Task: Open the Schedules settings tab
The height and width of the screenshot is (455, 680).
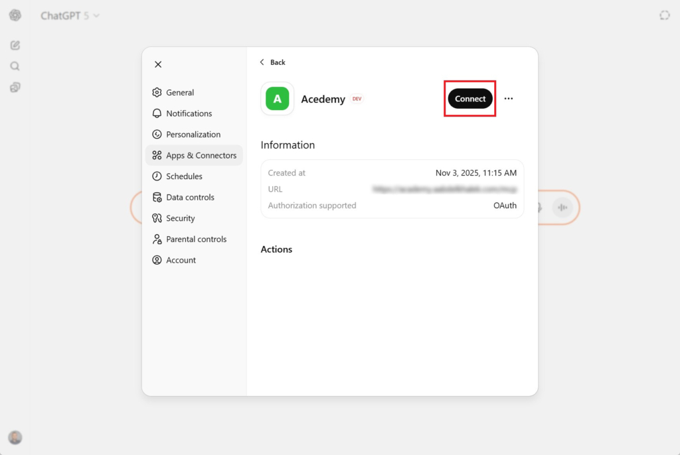Action: click(x=184, y=176)
